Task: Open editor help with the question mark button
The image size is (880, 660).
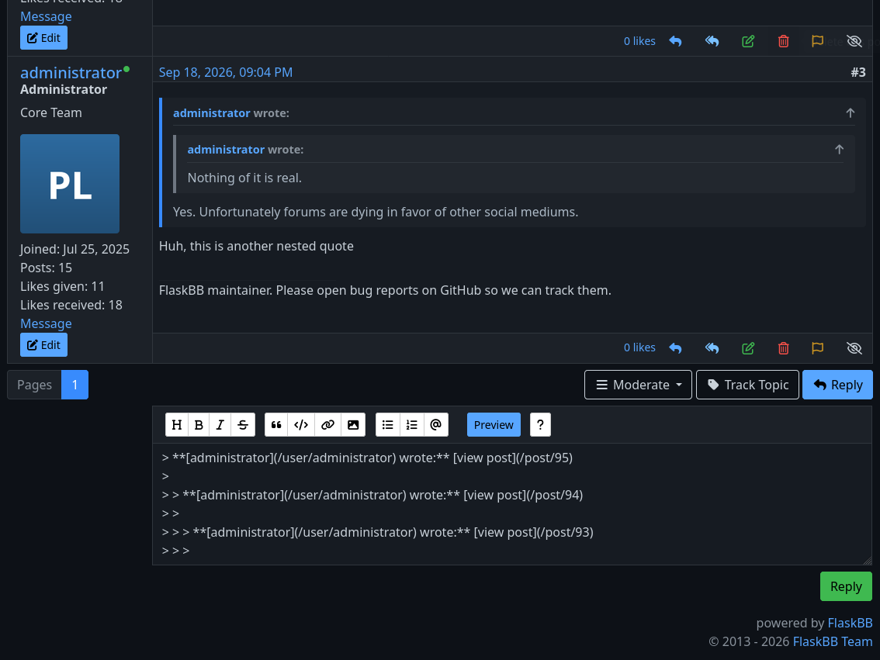Action: [x=540, y=424]
